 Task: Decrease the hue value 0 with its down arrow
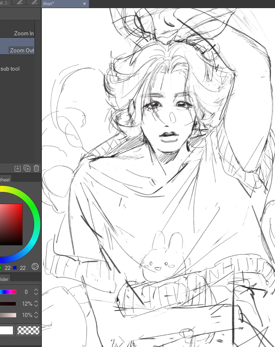point(36,294)
